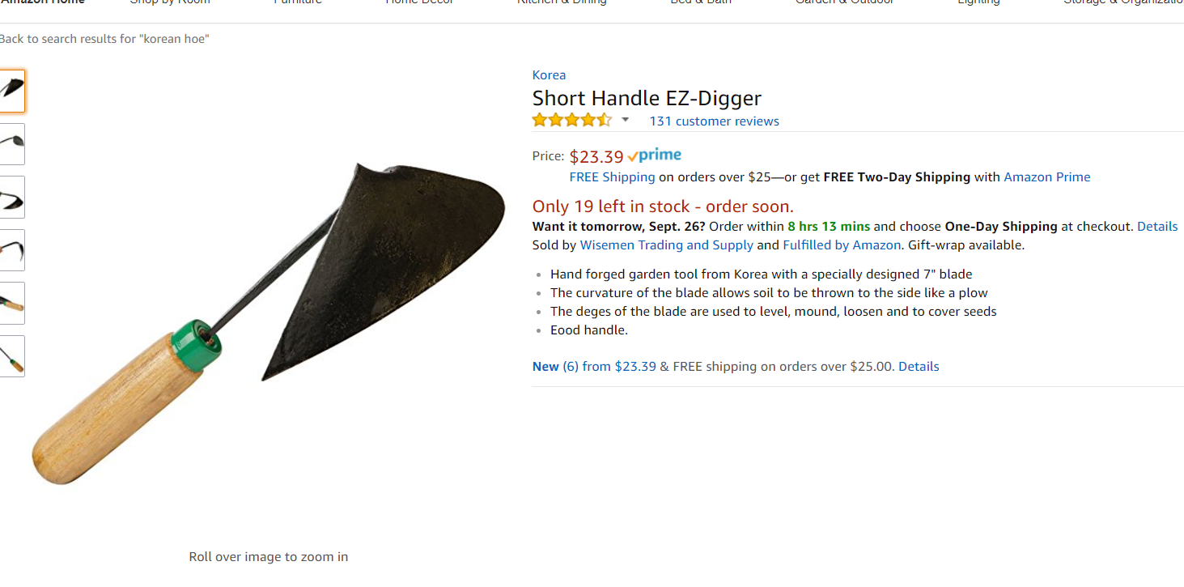1184x587 pixels.
Task: Show the third thumbnail image
Action: pyautogui.click(x=11, y=197)
